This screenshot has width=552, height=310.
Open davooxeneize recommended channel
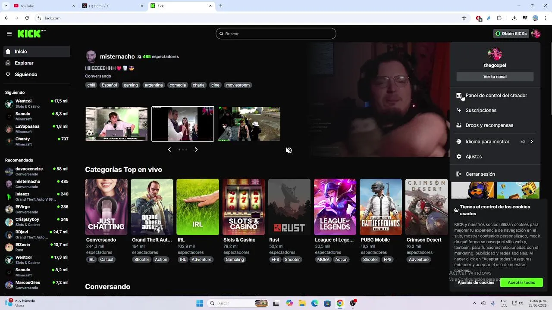point(37,171)
